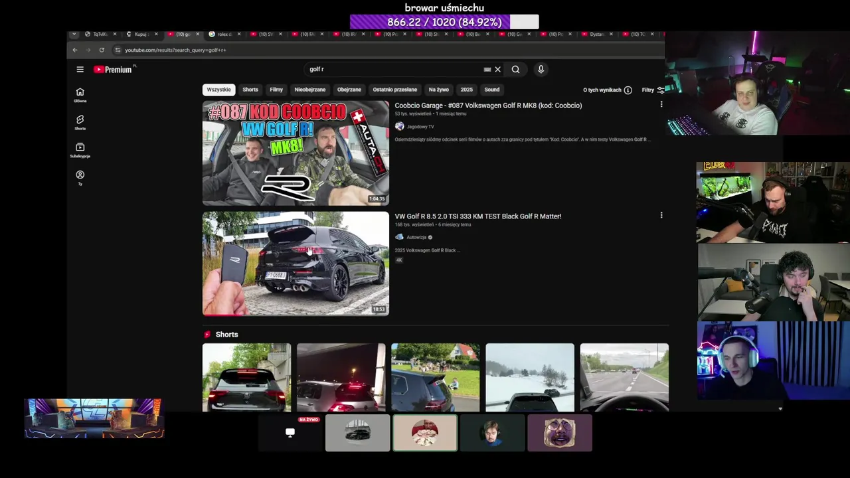Click the Shorts section heading
Screen dimensions: 850x478
click(x=226, y=334)
